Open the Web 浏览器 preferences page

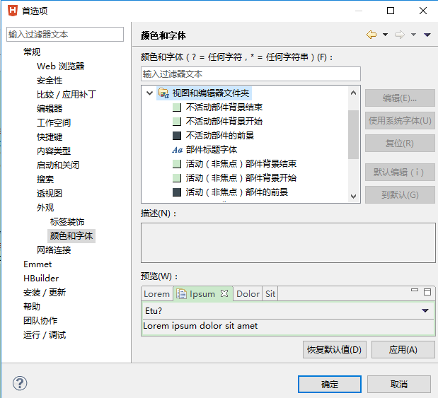(x=60, y=66)
